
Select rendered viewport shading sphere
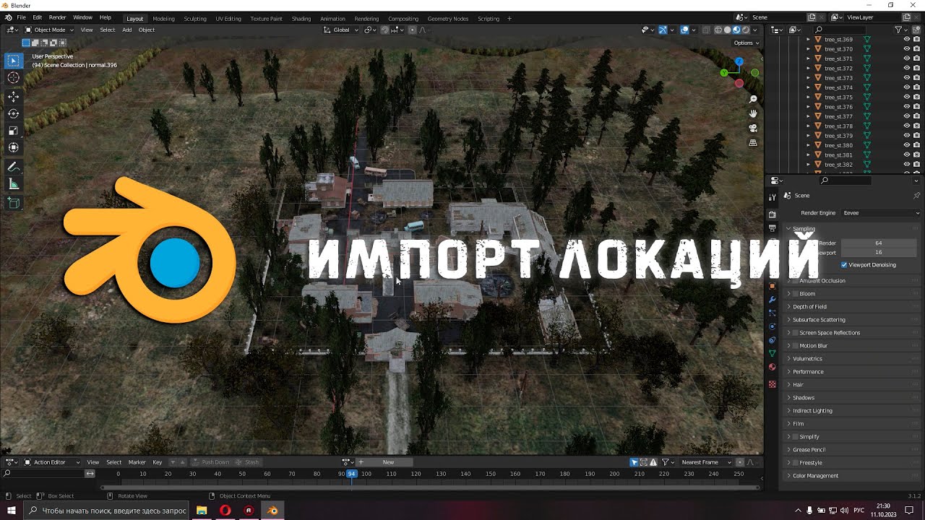coord(746,30)
